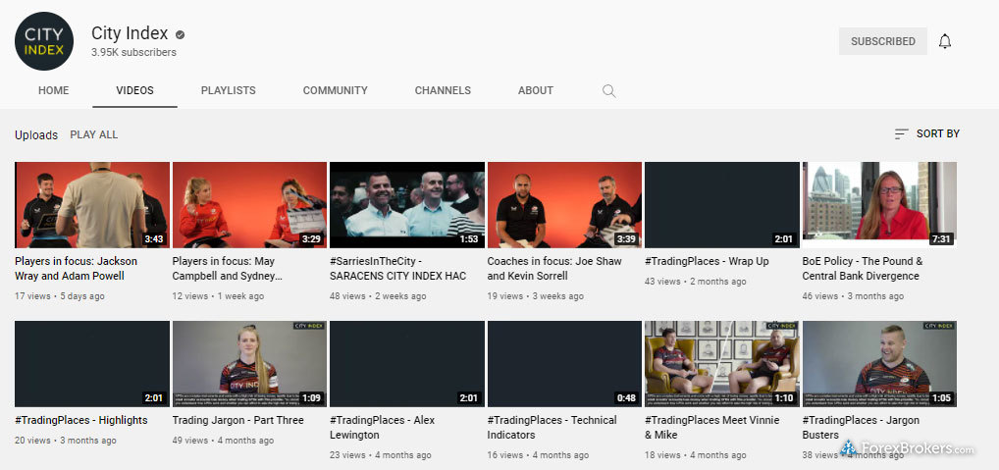Click the City Index channel name
This screenshot has height=470, width=999.
click(x=130, y=33)
